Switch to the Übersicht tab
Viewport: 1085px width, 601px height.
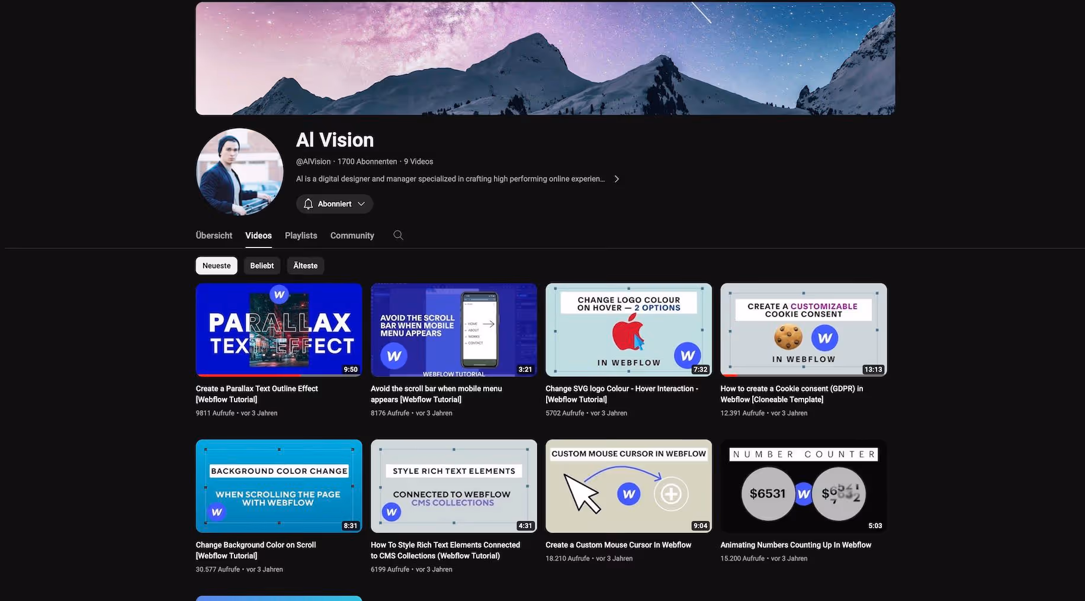coord(214,235)
